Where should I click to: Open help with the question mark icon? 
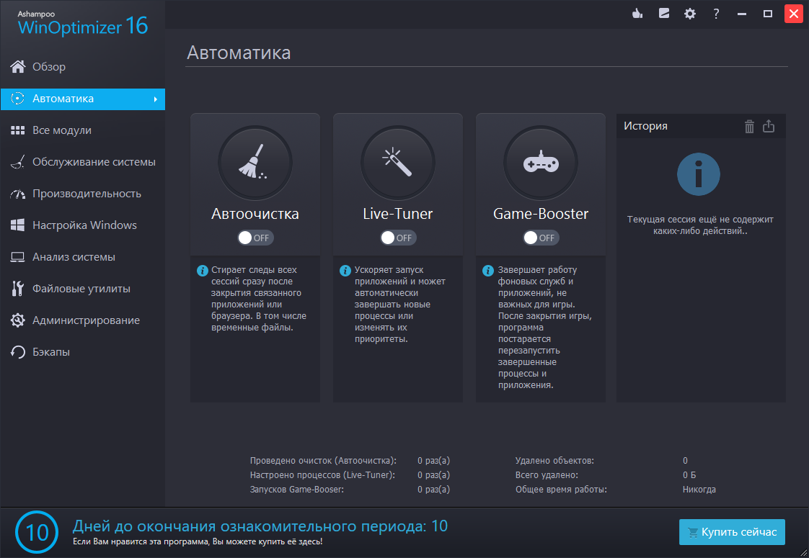pyautogui.click(x=716, y=14)
